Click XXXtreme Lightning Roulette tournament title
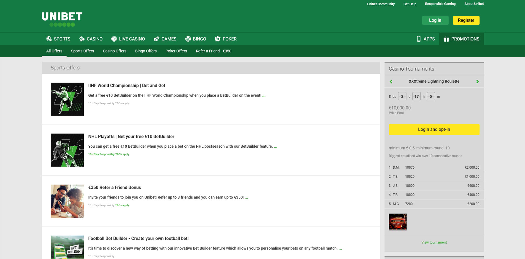This screenshot has width=525, height=259. 434,82
